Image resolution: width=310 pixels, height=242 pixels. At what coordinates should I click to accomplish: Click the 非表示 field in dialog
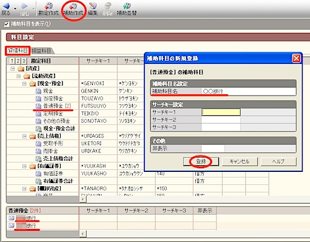pos(213,148)
